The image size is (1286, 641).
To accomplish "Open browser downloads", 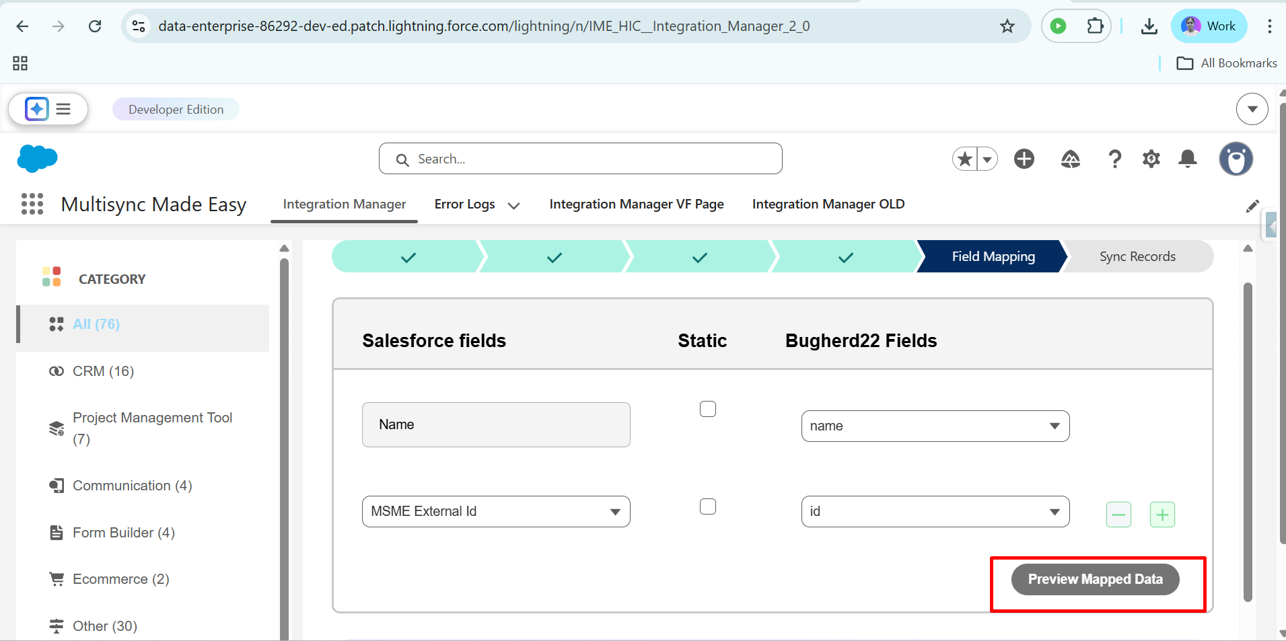I will [1149, 26].
